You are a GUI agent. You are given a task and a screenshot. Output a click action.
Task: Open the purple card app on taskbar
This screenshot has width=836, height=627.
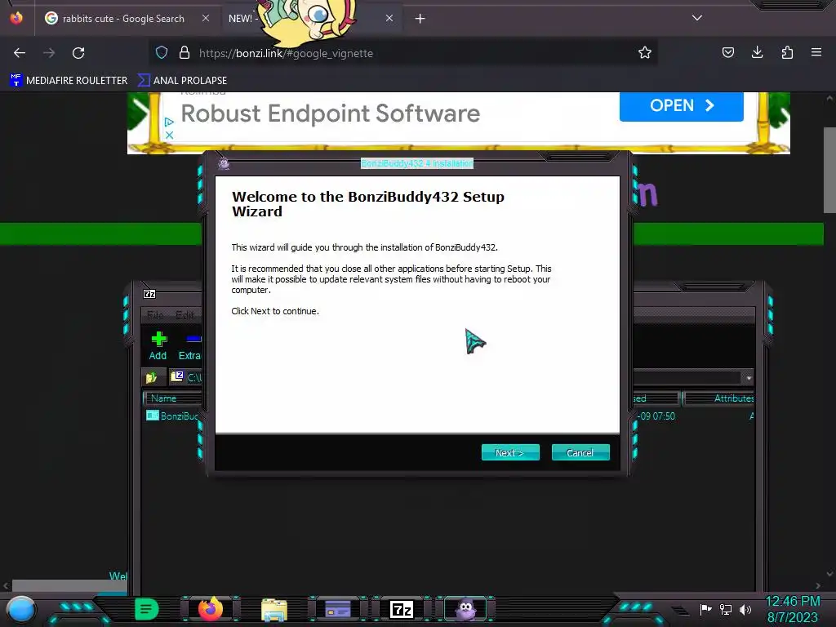(x=338, y=609)
